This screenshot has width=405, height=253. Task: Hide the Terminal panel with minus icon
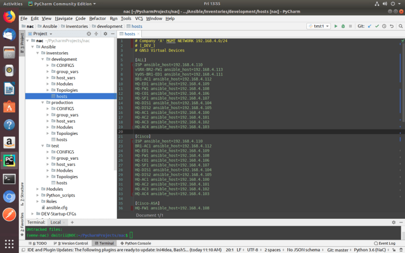pyautogui.click(x=401, y=222)
